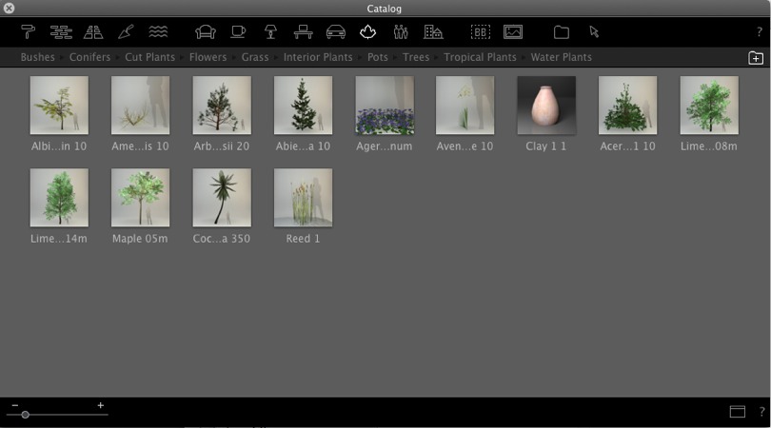Select the Abie...a 10 fir thumbnail
The height and width of the screenshot is (428, 771).
click(303, 106)
